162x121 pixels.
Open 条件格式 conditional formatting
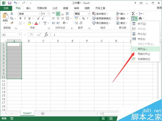pos(100,14)
